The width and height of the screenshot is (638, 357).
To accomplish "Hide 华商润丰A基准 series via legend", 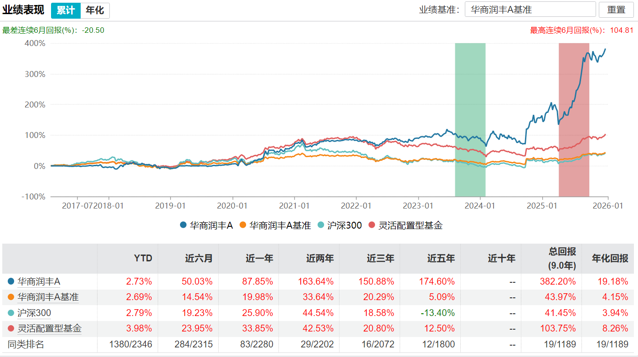I will click(275, 225).
